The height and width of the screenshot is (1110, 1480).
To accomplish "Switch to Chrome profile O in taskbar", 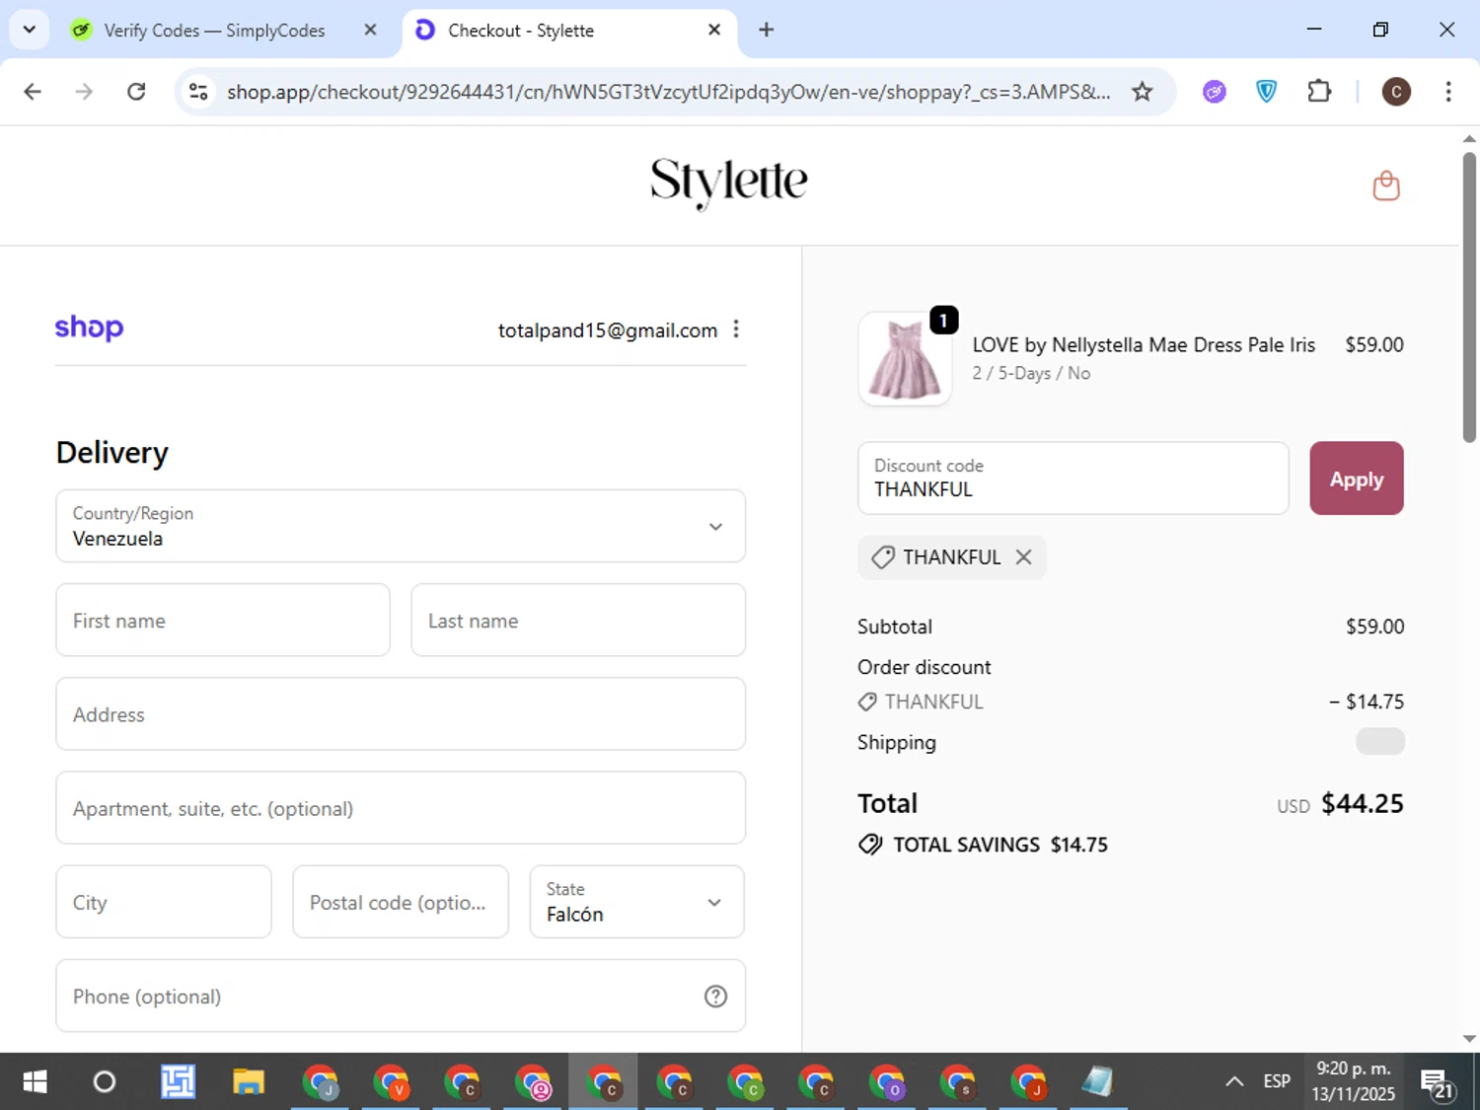I will 886,1082.
